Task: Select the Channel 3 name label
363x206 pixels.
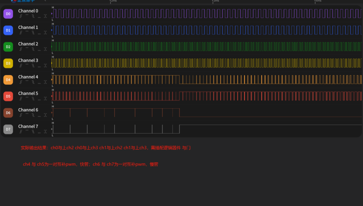Action: click(x=28, y=60)
